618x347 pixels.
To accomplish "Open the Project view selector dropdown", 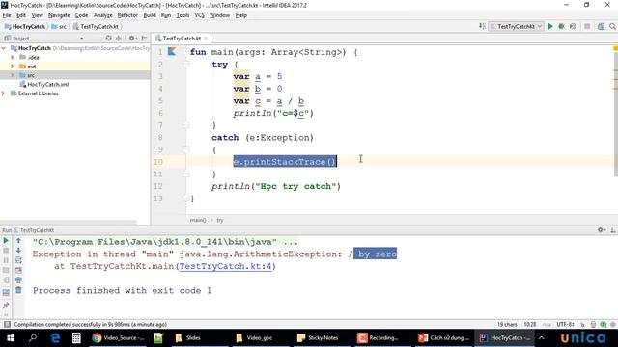I will point(81,39).
